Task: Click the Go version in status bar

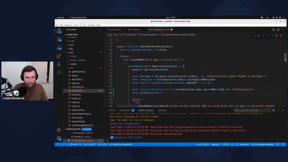Action: (x=89, y=144)
